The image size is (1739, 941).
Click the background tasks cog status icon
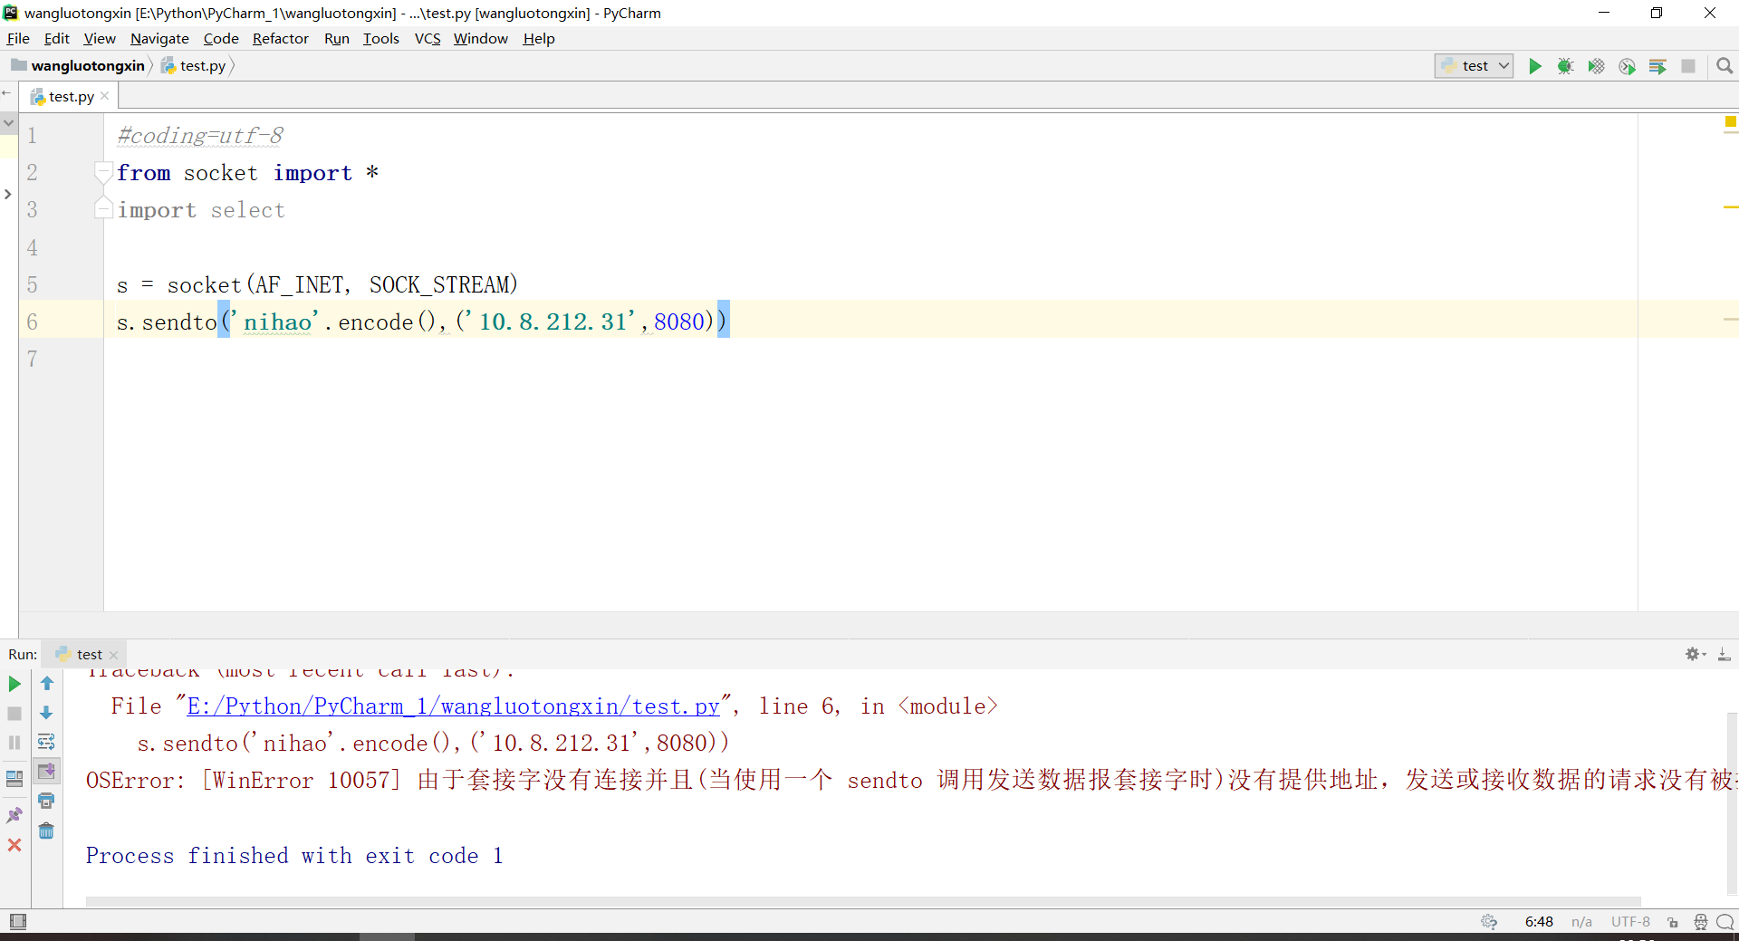coord(1489,921)
